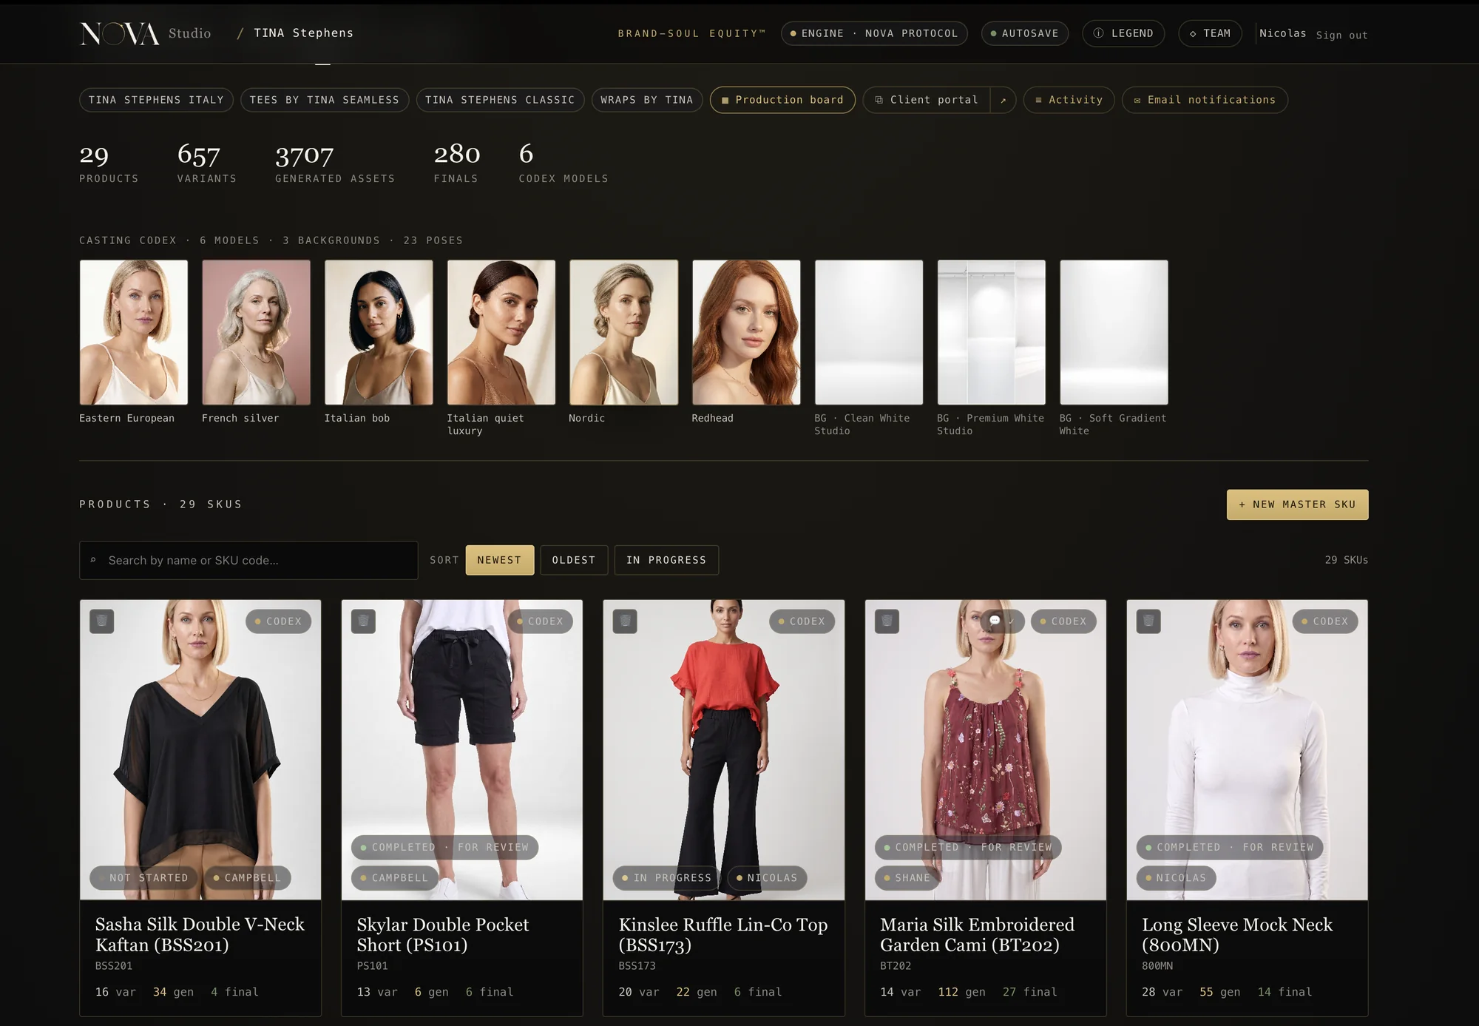The width and height of the screenshot is (1479, 1026).
Task: Select Newest sort option
Action: coord(500,560)
